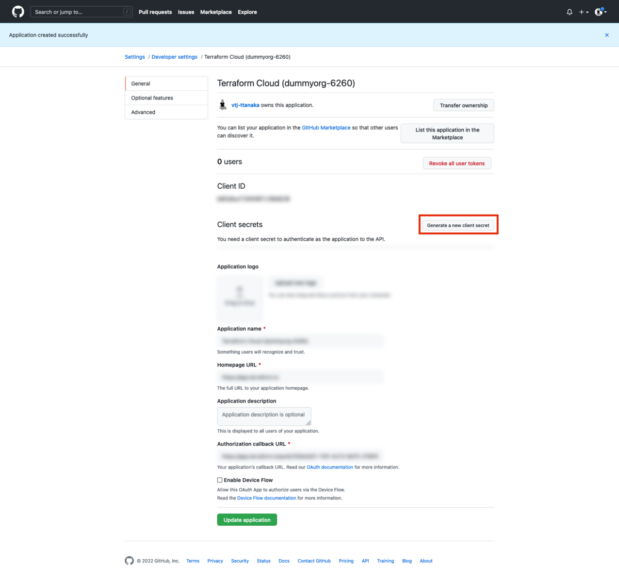Click the Upload new logo button
The height and width of the screenshot is (584, 619).
295,283
